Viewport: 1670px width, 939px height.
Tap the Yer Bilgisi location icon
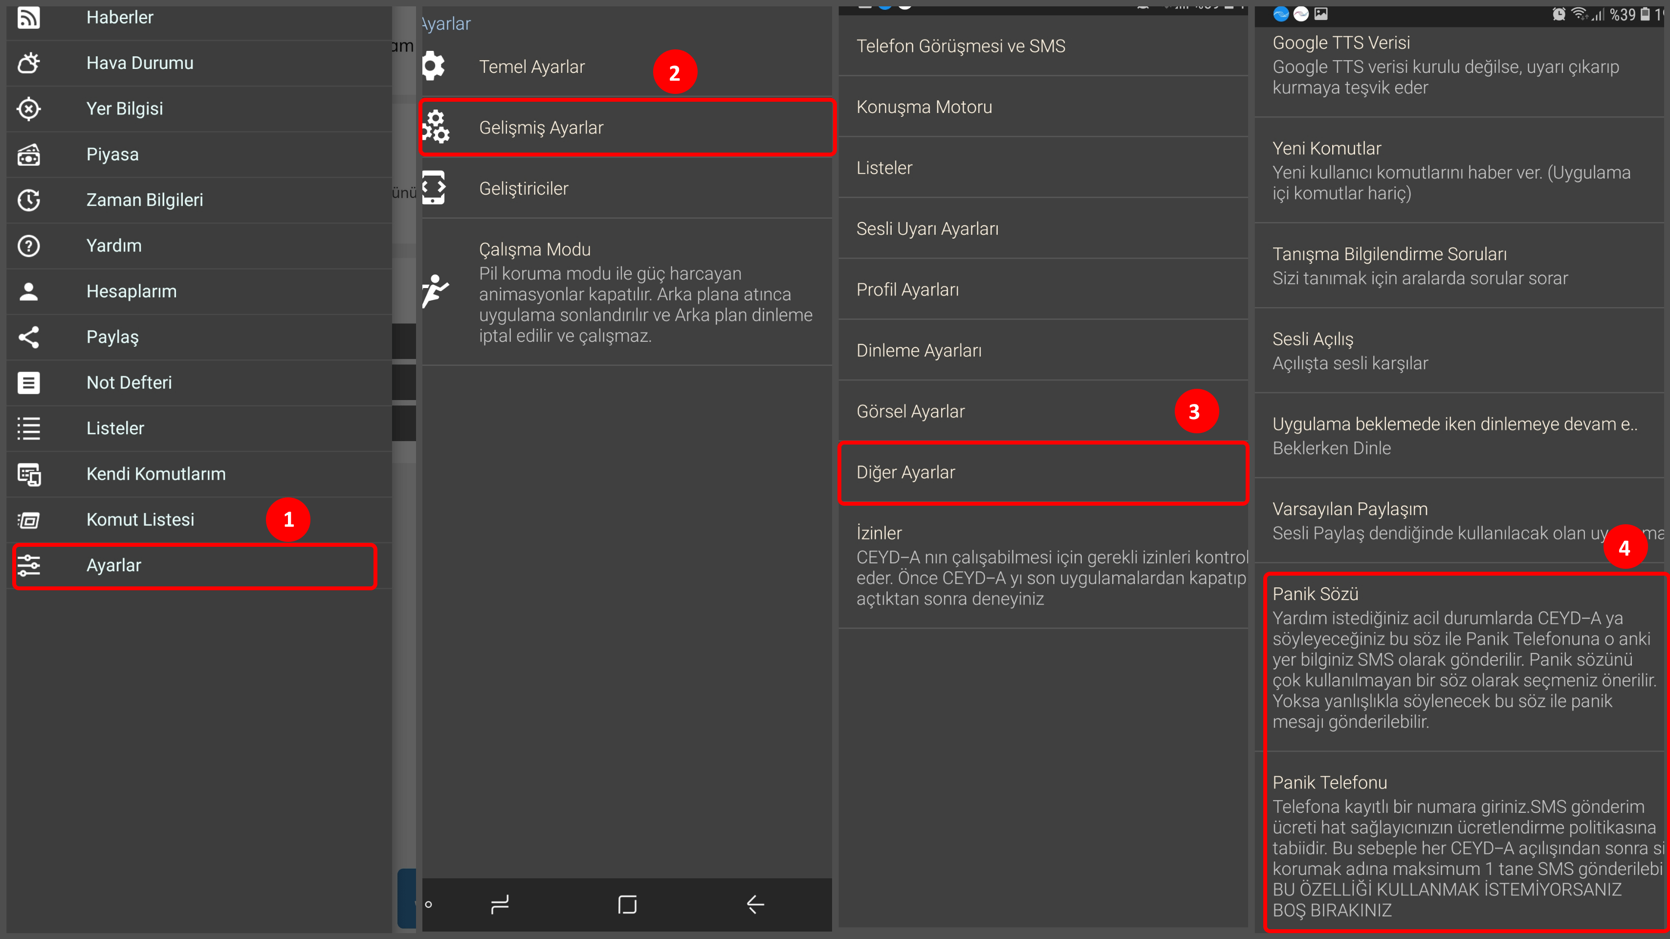point(28,108)
